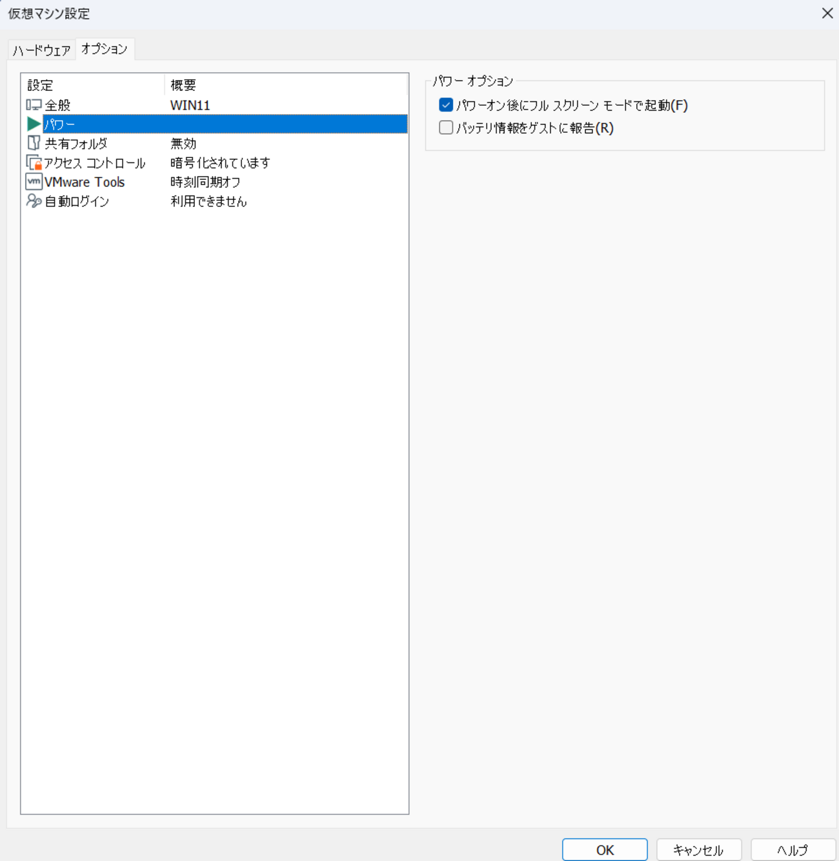The image size is (839, 861).
Task: Select the パワー settings row
Action: tap(215, 124)
